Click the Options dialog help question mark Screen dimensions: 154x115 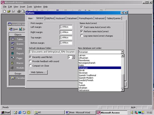click(122, 13)
